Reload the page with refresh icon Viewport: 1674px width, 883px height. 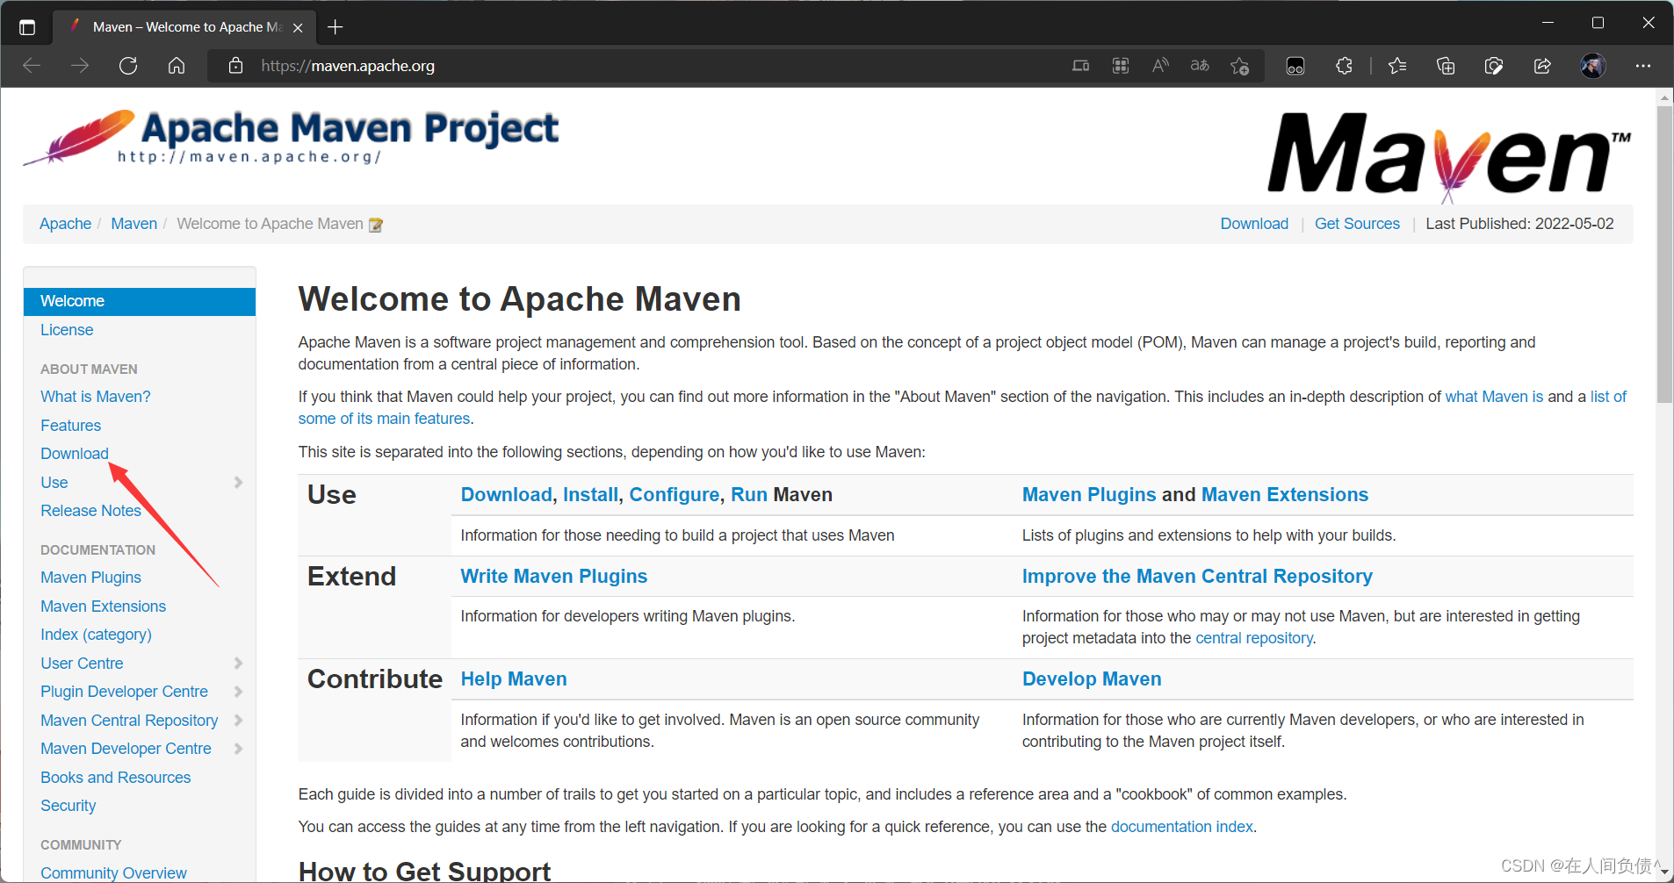[128, 66]
